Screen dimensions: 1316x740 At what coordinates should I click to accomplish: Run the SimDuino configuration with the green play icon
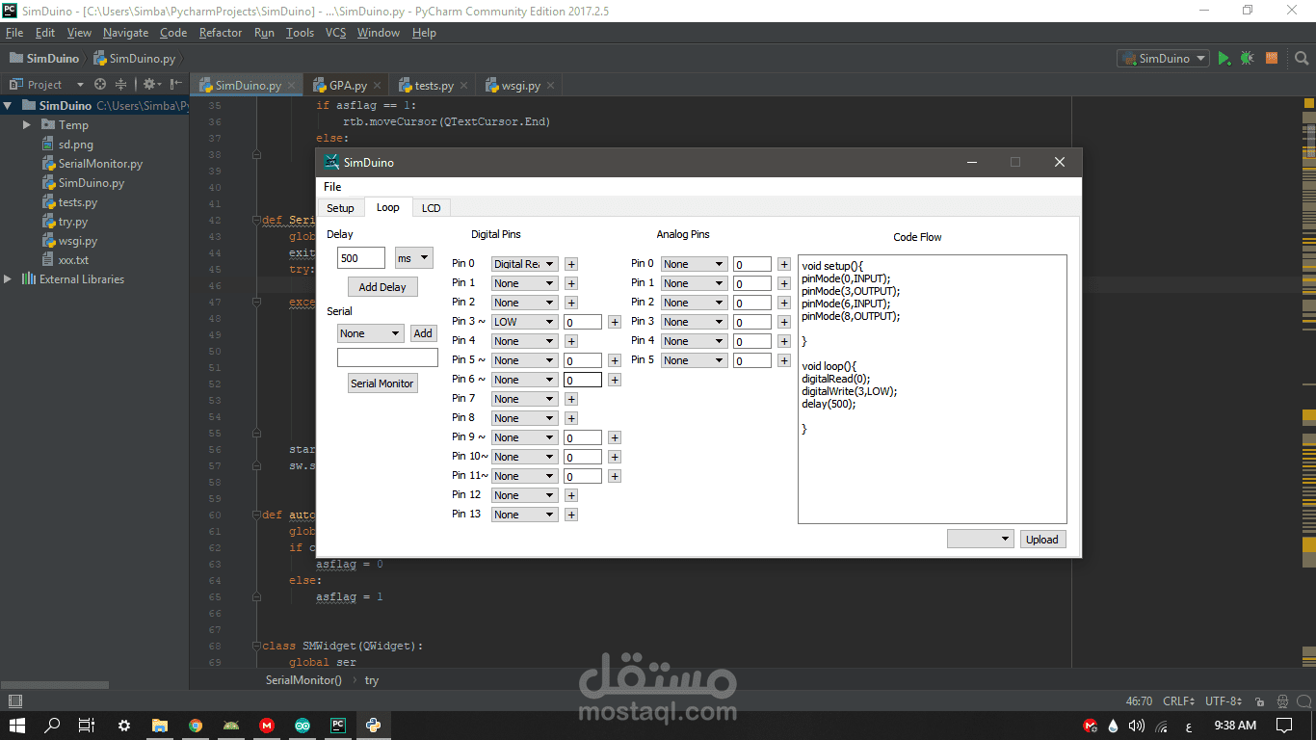[x=1224, y=58]
